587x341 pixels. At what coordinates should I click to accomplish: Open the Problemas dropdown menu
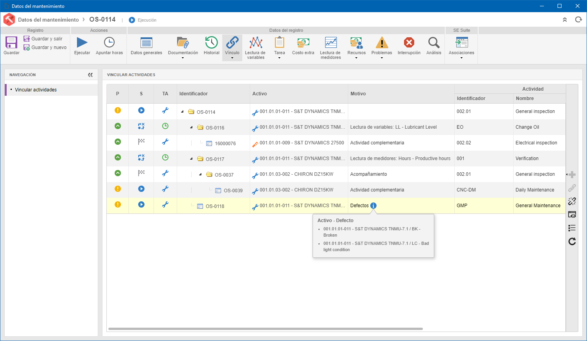coord(382,58)
